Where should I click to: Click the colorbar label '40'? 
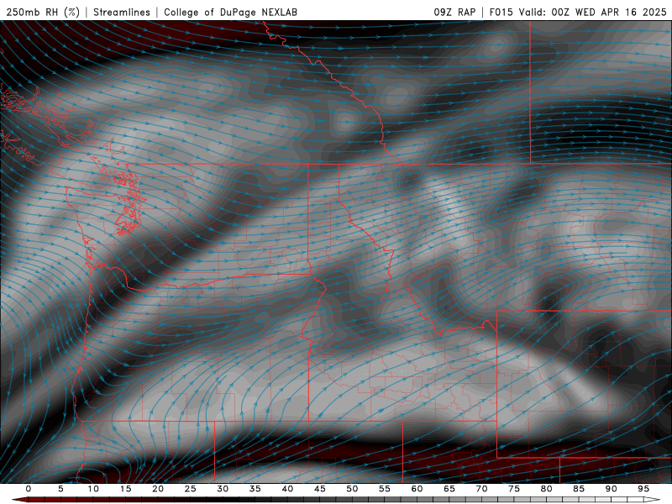(287, 489)
